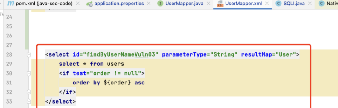Click line number 24 in the gutter
Image resolution: width=338 pixels, height=108 pixels.
pyautogui.click(x=9, y=17)
